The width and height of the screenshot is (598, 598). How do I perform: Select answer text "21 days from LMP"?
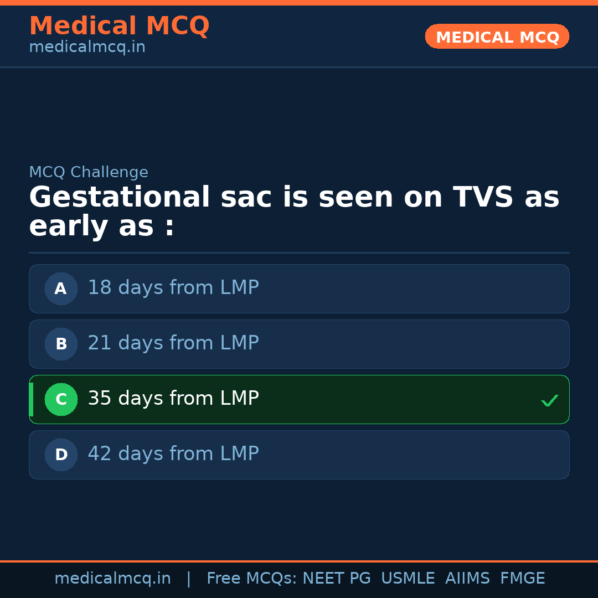pyautogui.click(x=173, y=343)
